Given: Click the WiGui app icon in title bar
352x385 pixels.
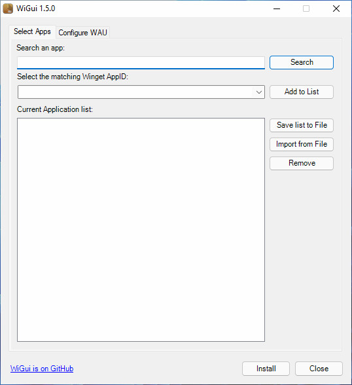Looking at the screenshot, I should click(x=8, y=9).
